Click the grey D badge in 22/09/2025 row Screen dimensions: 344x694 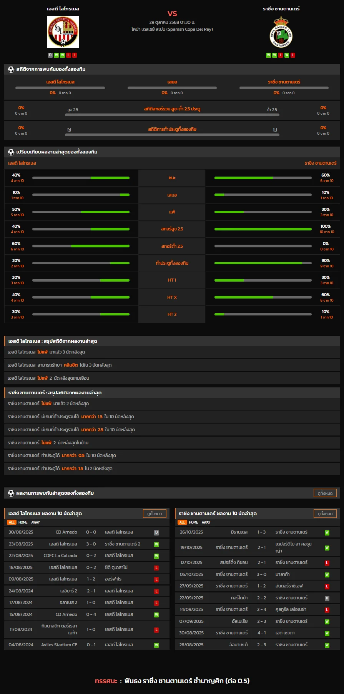point(327,598)
